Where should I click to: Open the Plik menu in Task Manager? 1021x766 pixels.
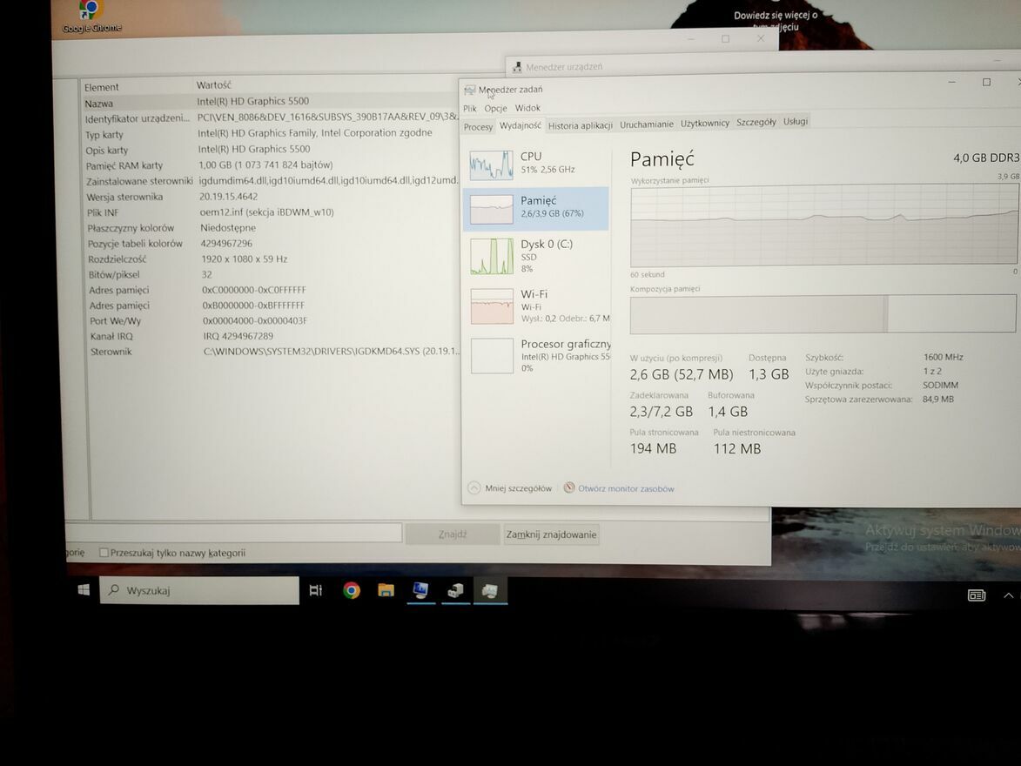coord(470,108)
